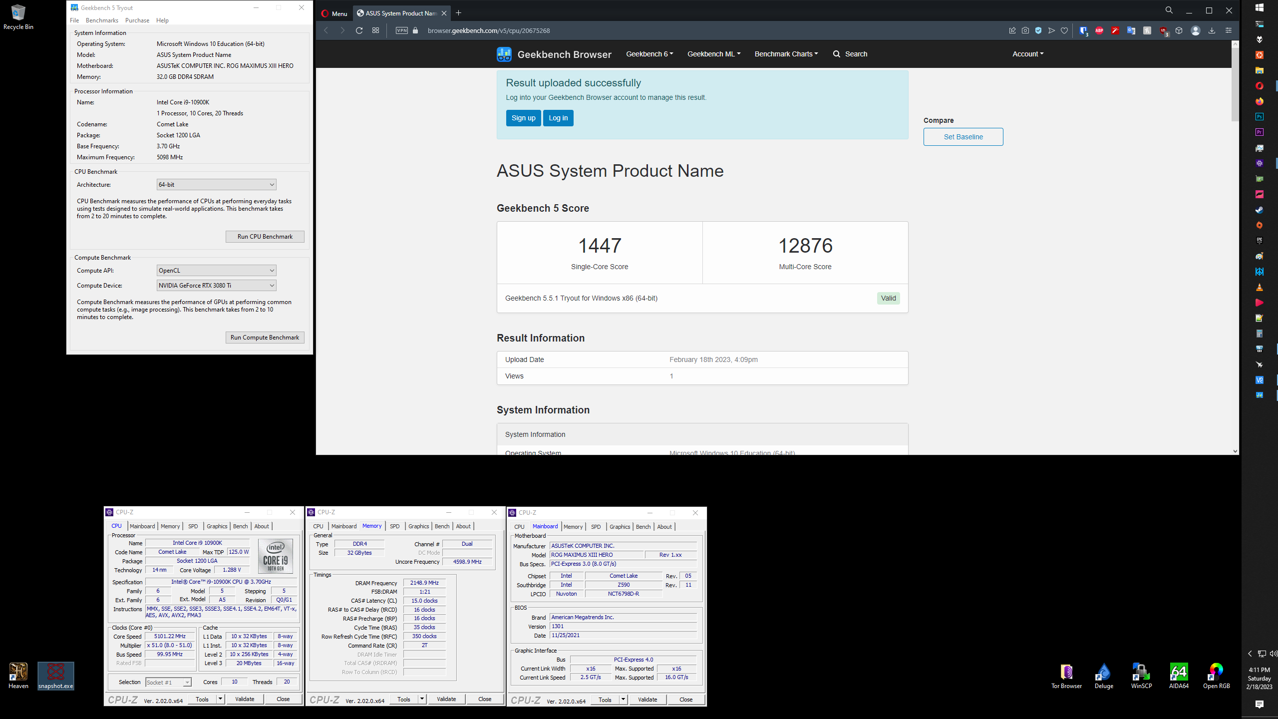Expand Benchmark Charts menu

786,54
